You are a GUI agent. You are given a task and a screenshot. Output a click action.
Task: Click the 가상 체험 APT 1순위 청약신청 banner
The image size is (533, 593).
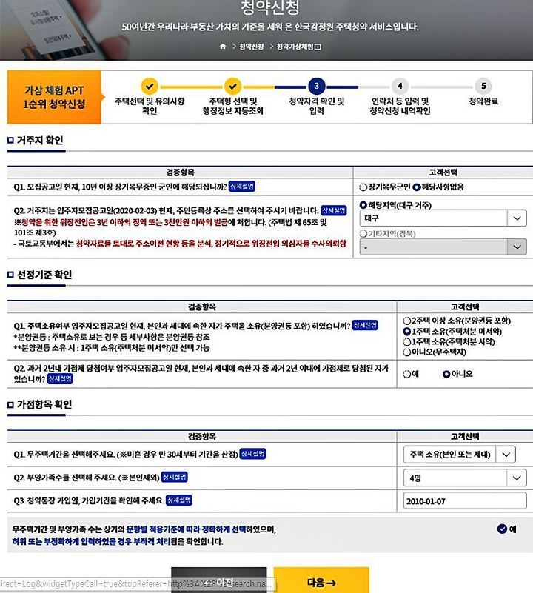(x=54, y=97)
